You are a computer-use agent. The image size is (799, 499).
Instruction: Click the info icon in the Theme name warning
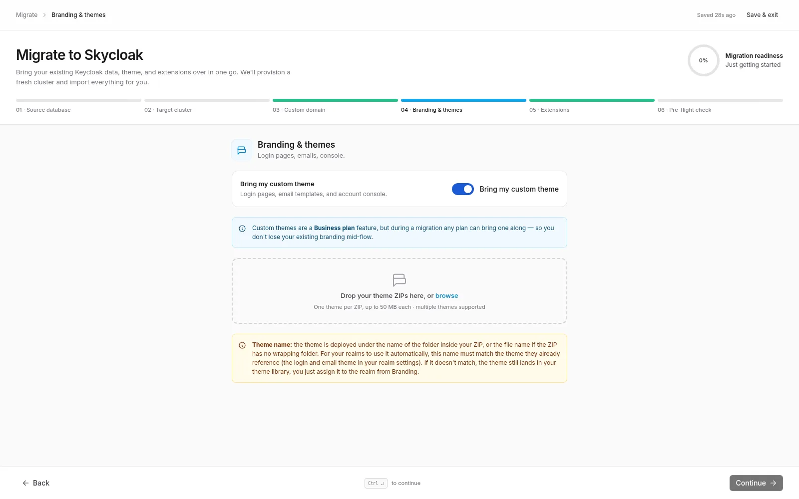coord(242,345)
